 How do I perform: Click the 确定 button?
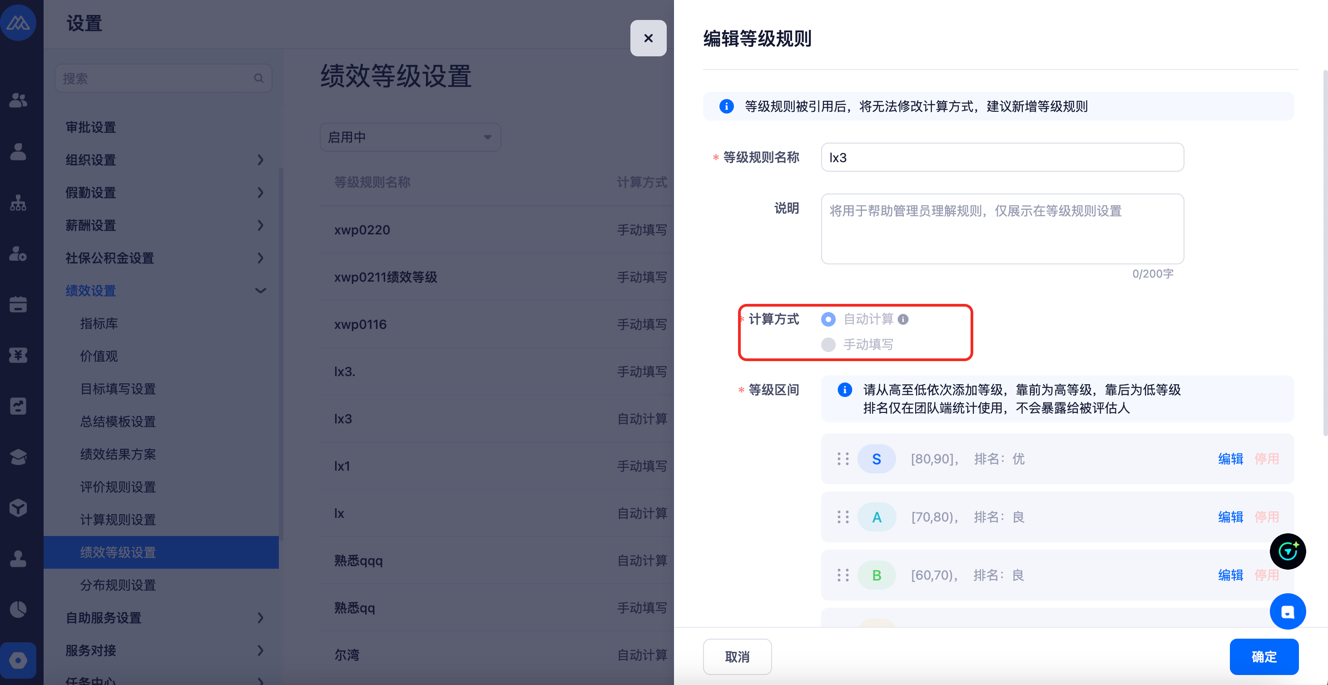pos(1264,657)
